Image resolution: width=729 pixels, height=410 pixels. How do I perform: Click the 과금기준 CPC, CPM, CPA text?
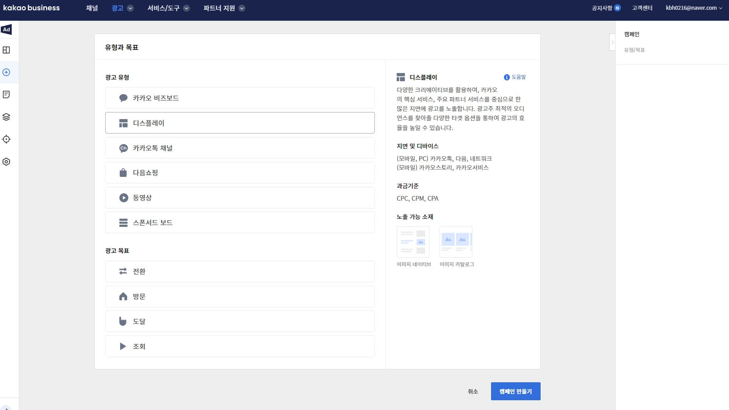[417, 198]
